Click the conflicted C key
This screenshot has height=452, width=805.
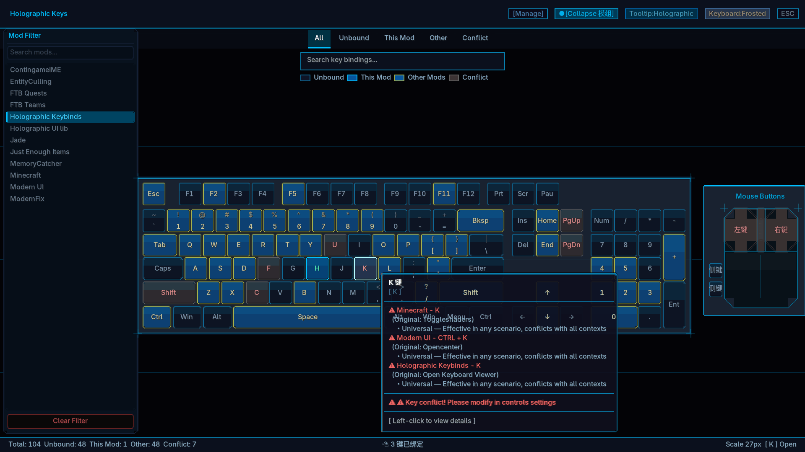[257, 293]
